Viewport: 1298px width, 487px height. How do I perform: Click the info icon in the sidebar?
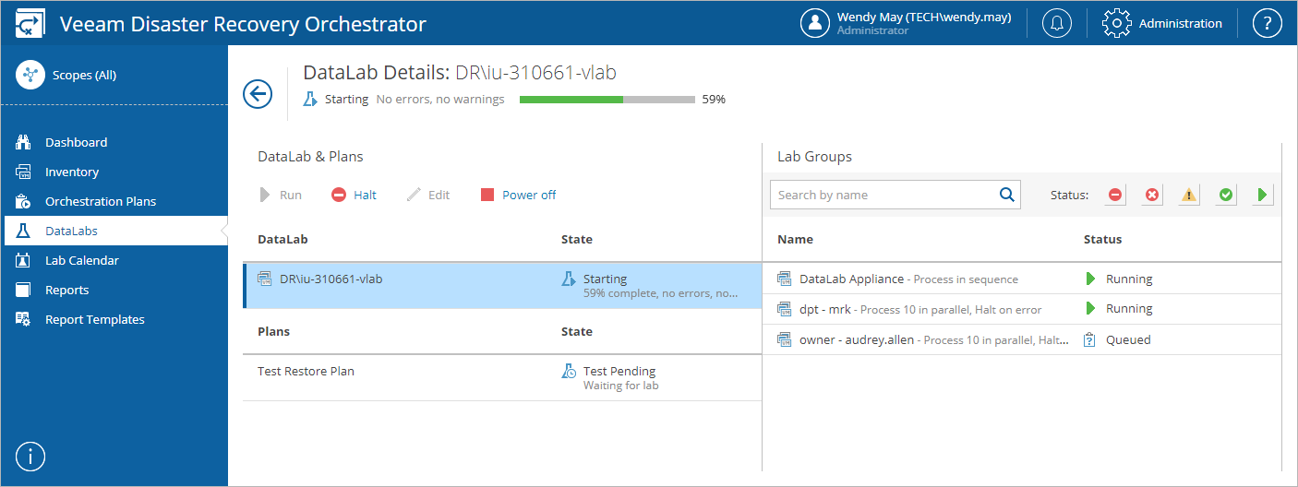point(30,457)
